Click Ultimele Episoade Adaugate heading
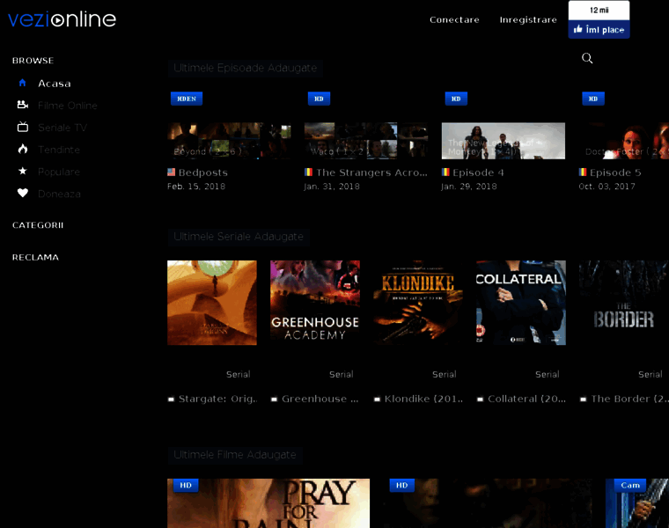Image resolution: width=669 pixels, height=528 pixels. click(246, 68)
